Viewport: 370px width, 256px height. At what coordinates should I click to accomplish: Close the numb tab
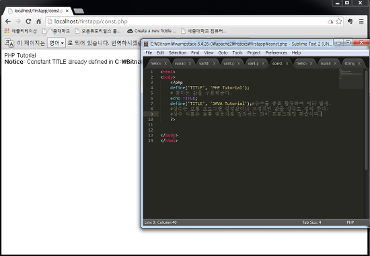tap(335, 64)
